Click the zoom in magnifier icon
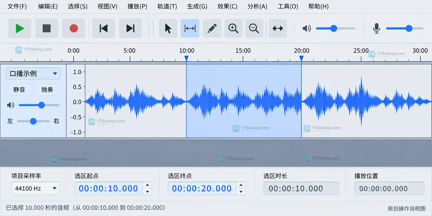 [233, 28]
